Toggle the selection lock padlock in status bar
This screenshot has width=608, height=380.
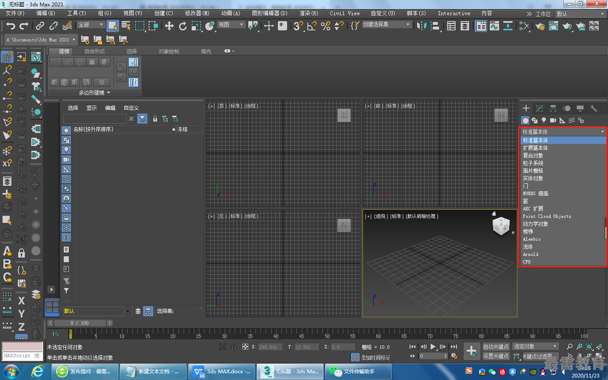pyautogui.click(x=234, y=347)
